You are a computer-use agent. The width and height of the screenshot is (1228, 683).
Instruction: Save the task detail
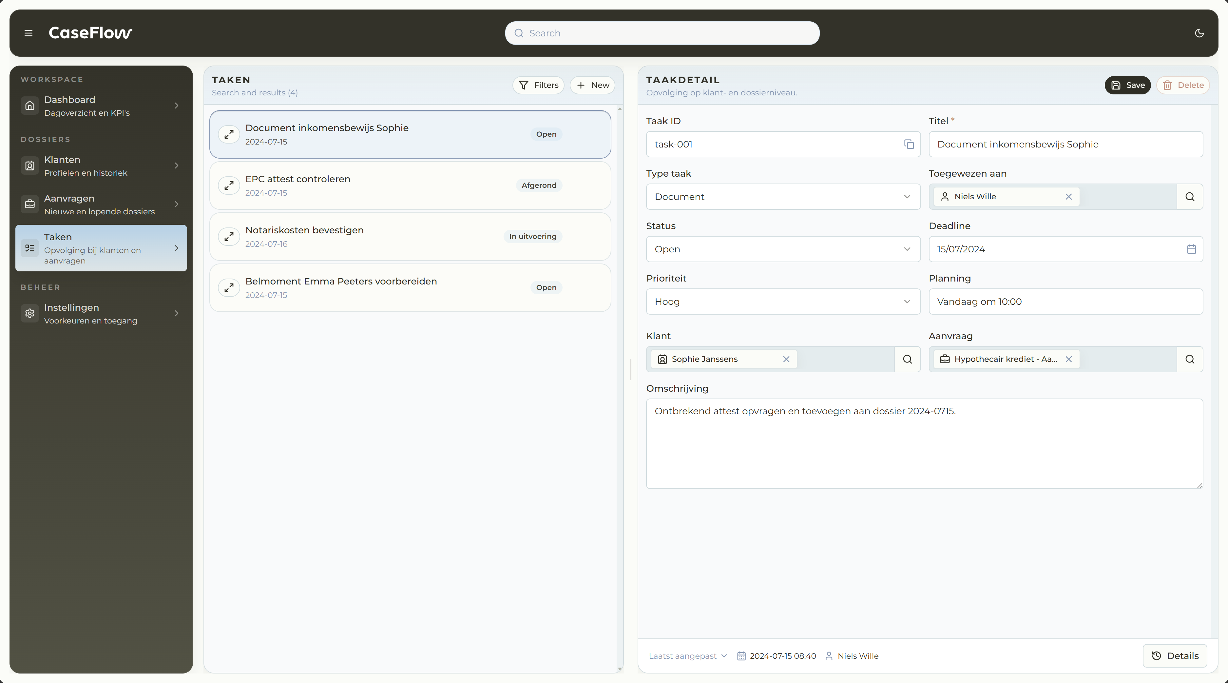coord(1127,85)
